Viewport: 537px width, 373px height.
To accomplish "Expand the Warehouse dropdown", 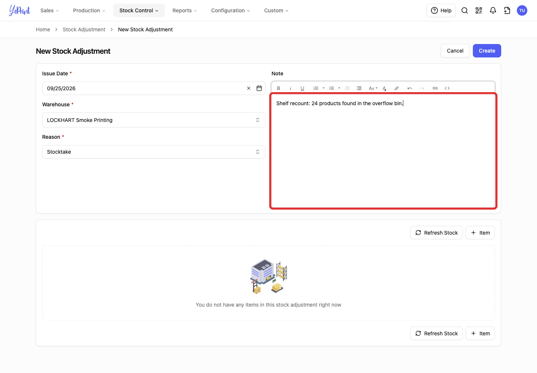I will tap(154, 120).
